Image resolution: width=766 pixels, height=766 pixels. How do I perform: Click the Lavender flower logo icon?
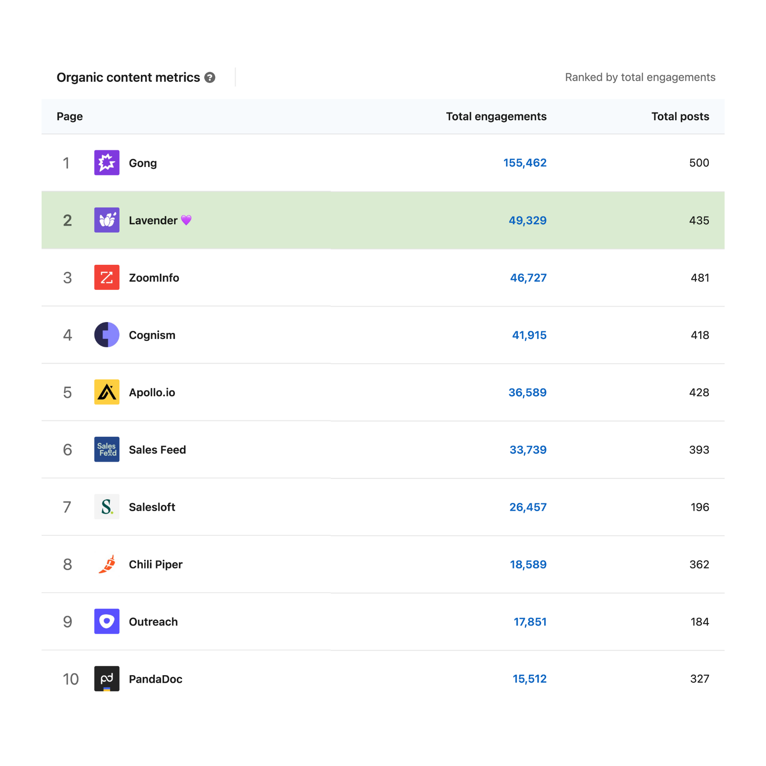(106, 220)
